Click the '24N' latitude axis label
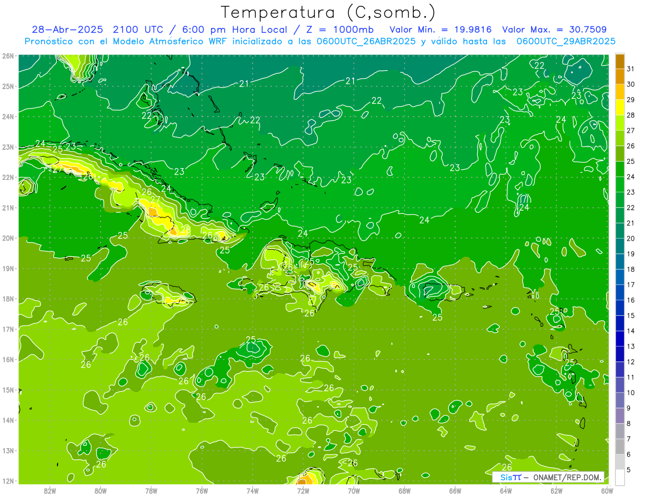The image size is (645, 498). 9,117
